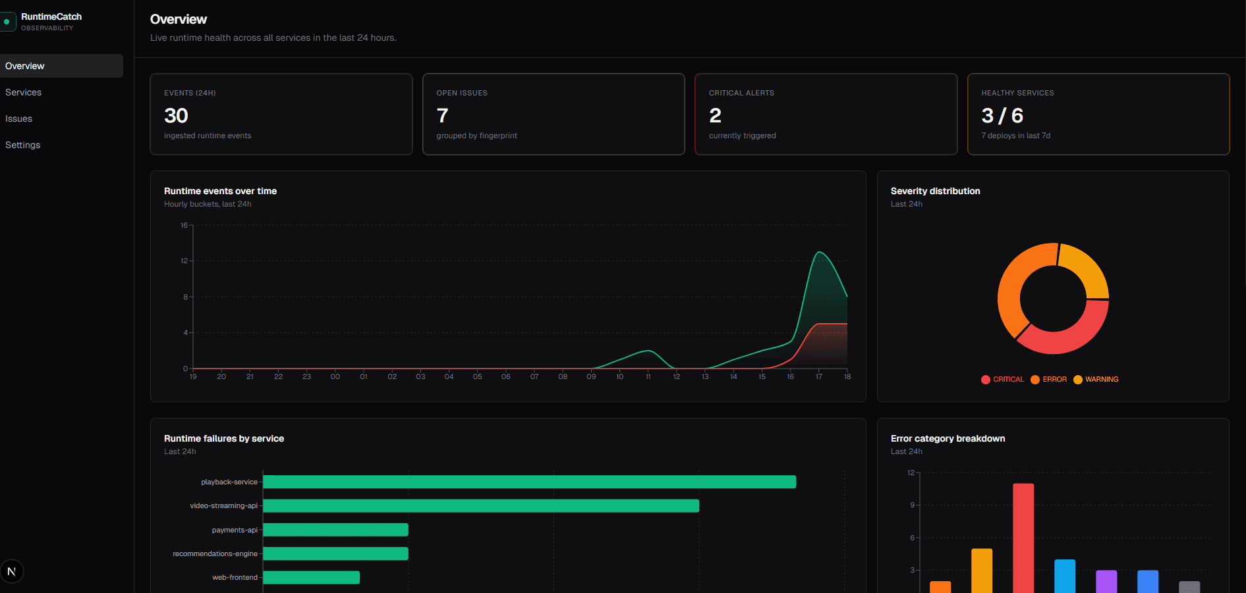Click the gray error category bar
The height and width of the screenshot is (593, 1246).
pos(1189,586)
